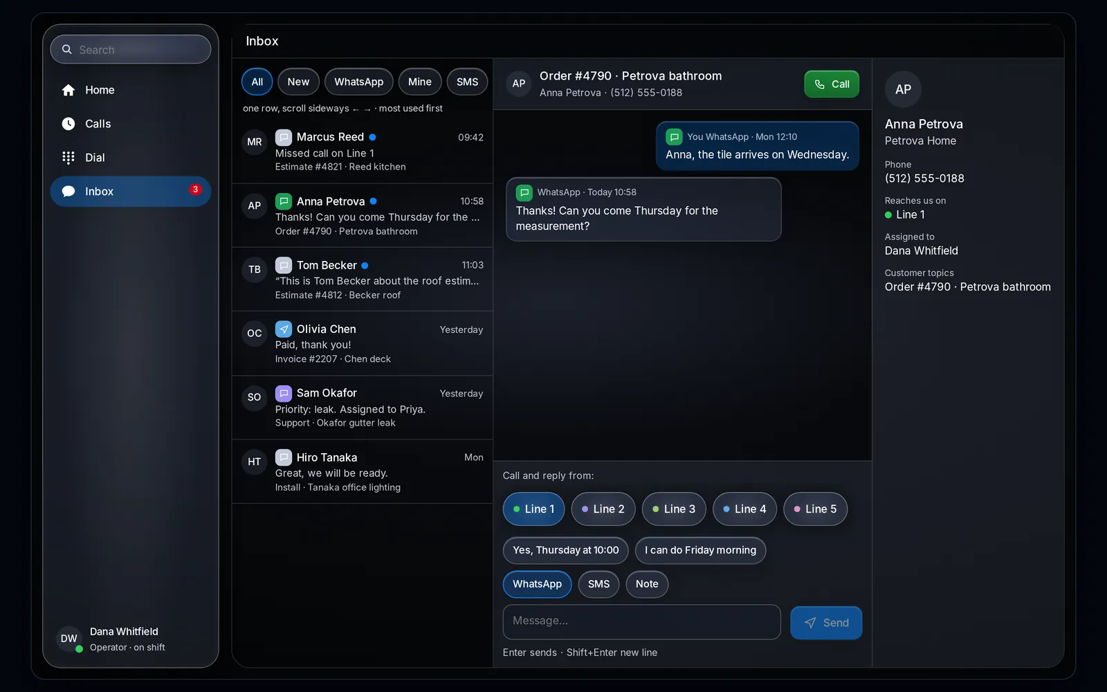Switch reply type to Note
The width and height of the screenshot is (1107, 692).
[647, 584]
